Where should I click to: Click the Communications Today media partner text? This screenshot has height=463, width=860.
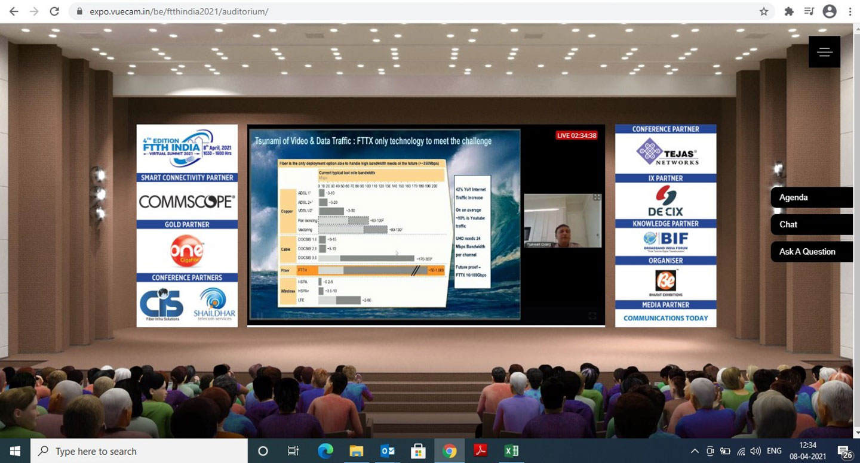(x=665, y=318)
